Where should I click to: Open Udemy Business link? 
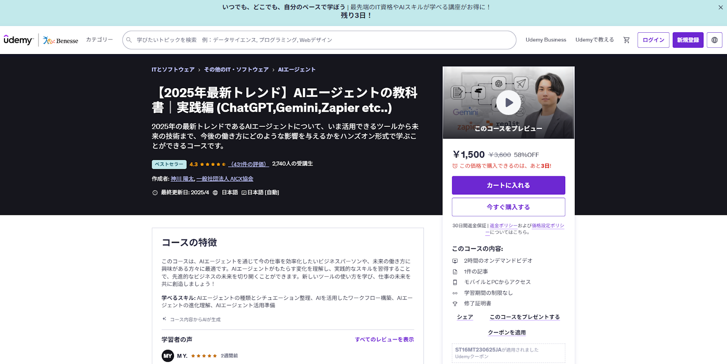tap(546, 40)
